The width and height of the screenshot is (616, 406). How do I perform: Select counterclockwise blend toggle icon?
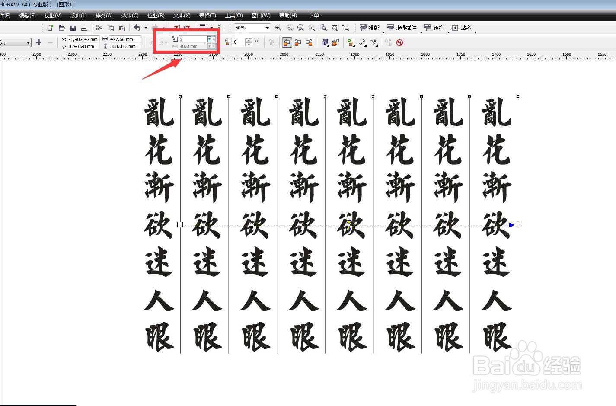pyautogui.click(x=309, y=42)
